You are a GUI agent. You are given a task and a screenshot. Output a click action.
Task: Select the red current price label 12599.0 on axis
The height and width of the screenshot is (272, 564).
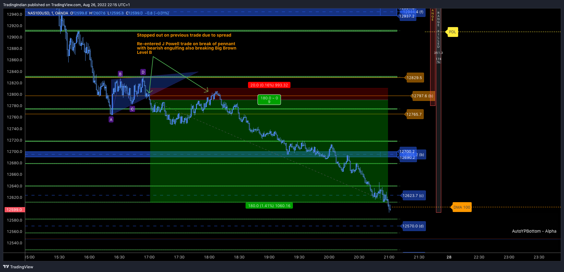point(14,210)
